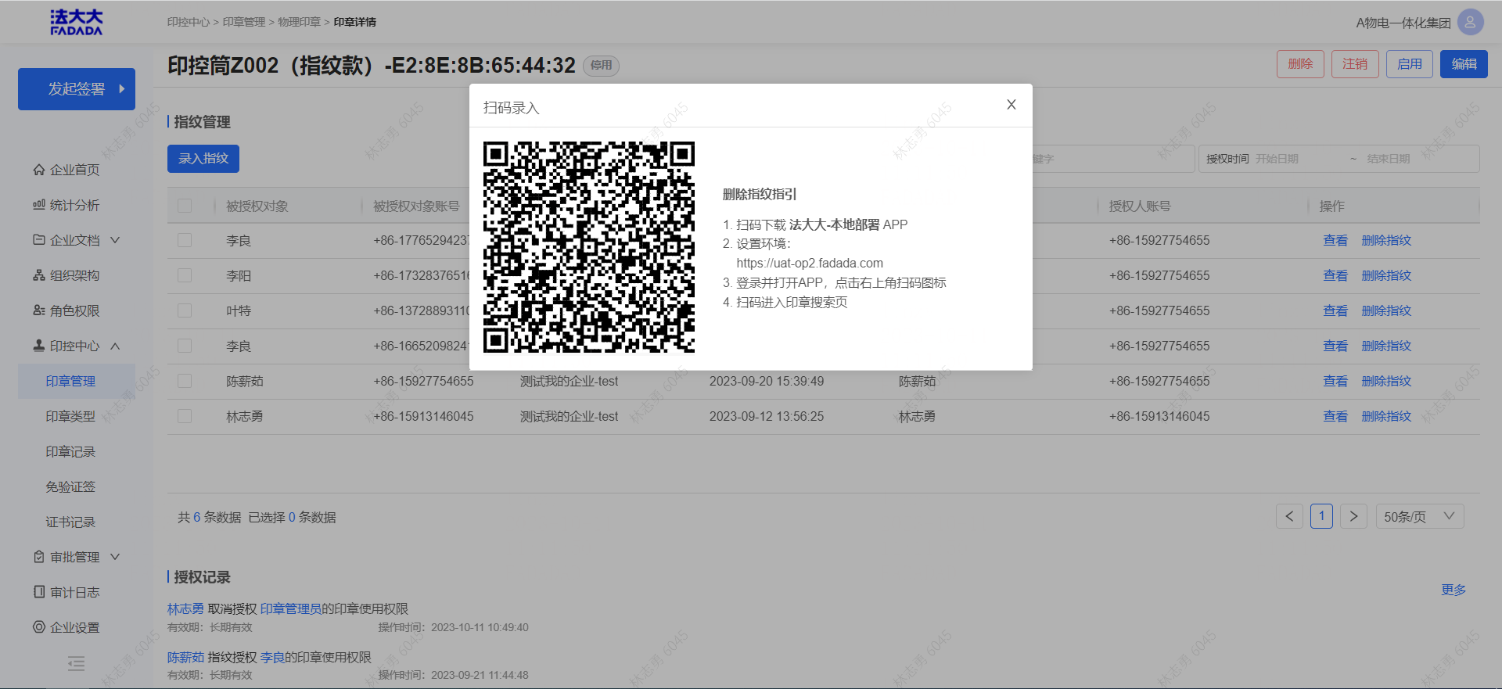
Task: Click the 企业首页 home icon
Action: tap(39, 170)
